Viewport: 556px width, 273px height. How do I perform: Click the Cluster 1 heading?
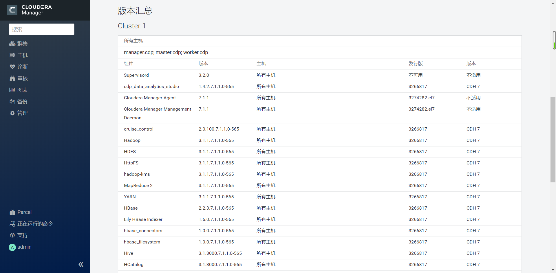coord(132,26)
